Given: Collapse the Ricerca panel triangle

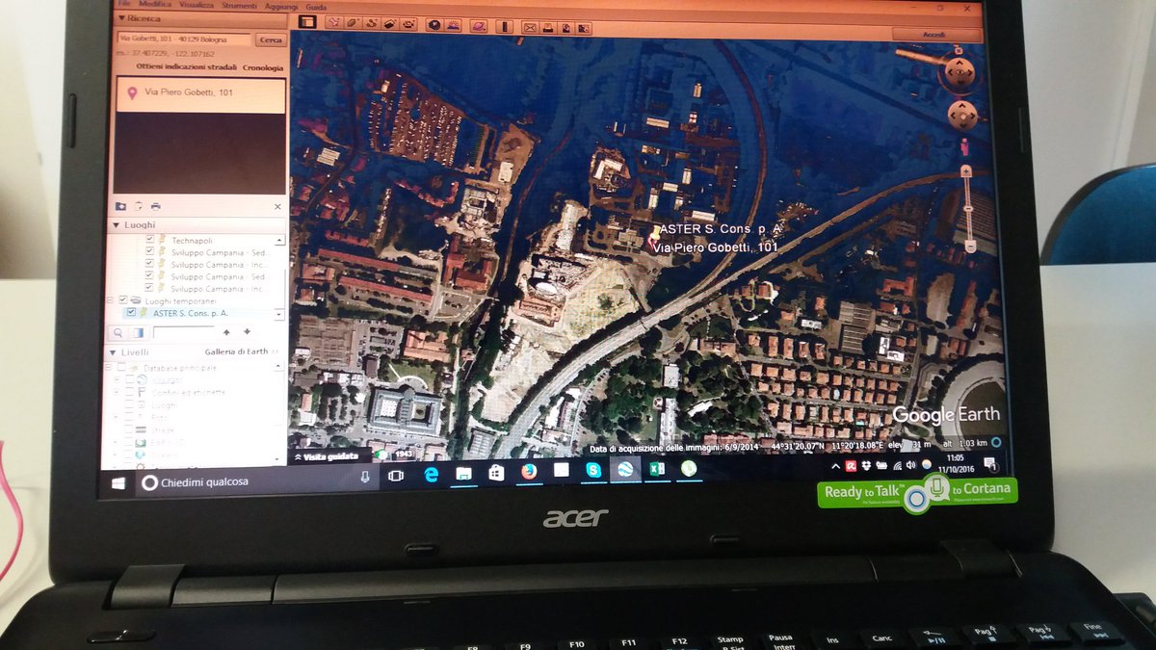Looking at the screenshot, I should click(x=121, y=18).
